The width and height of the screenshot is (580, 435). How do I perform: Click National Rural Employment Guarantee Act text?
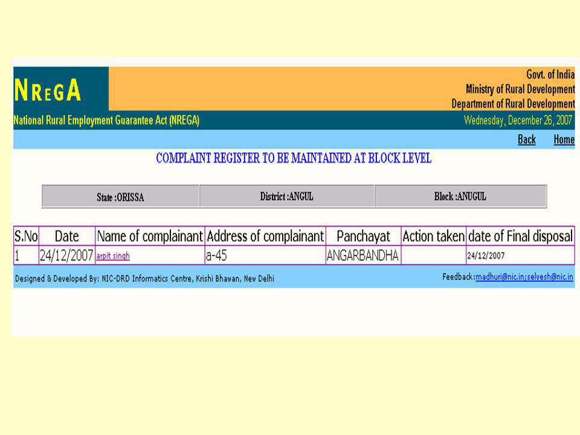106,120
